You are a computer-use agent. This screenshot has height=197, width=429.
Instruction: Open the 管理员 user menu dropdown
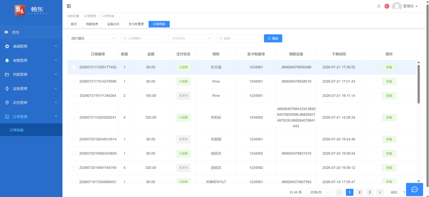tap(410, 6)
